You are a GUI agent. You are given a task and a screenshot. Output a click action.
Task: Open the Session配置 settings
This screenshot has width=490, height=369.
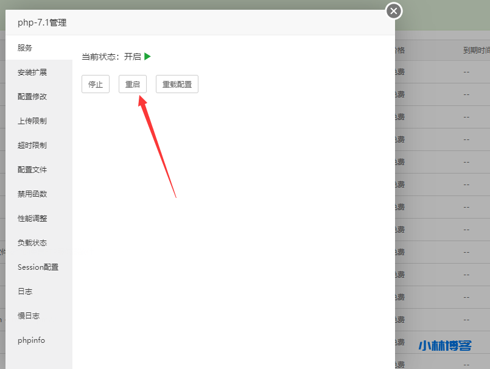(38, 267)
